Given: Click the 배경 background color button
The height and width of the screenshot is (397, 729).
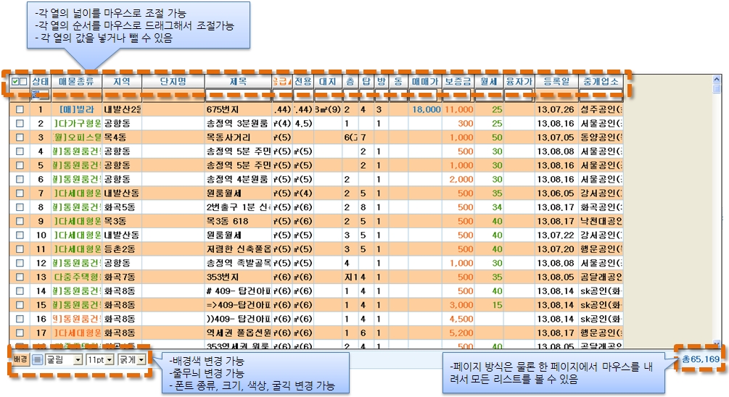Looking at the screenshot, I should [x=20, y=359].
